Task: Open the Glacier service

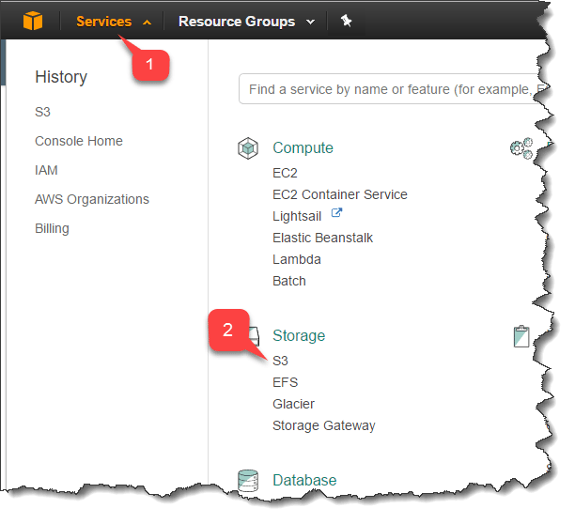Action: pyautogui.click(x=294, y=404)
